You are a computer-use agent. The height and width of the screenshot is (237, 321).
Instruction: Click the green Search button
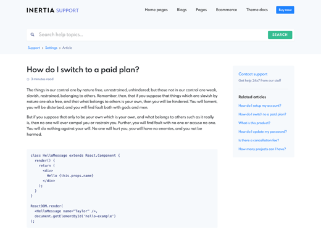[x=280, y=35]
